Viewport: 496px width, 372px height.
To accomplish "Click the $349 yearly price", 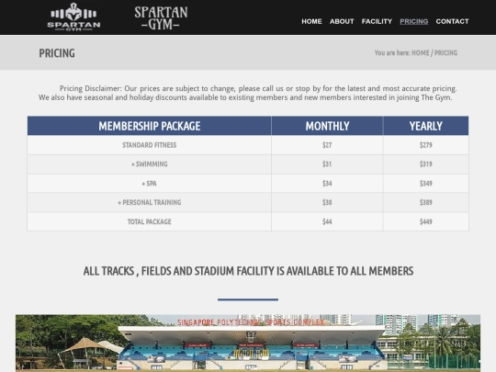I will point(426,184).
